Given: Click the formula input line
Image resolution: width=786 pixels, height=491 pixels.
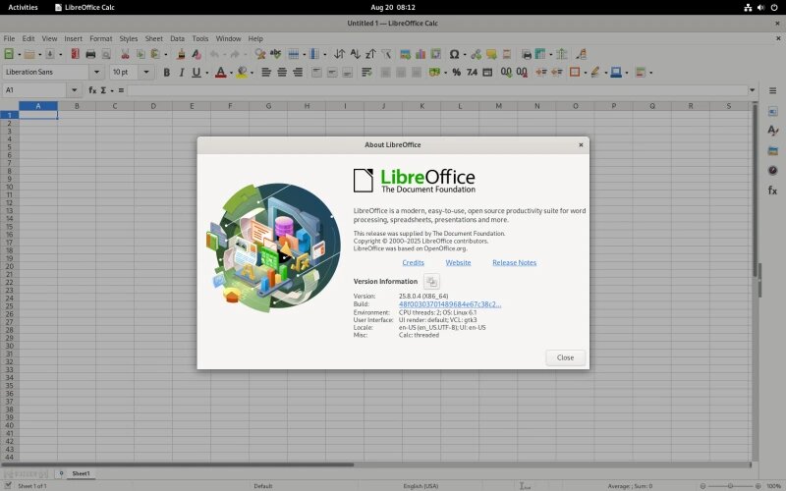Looking at the screenshot, I should click(x=437, y=90).
